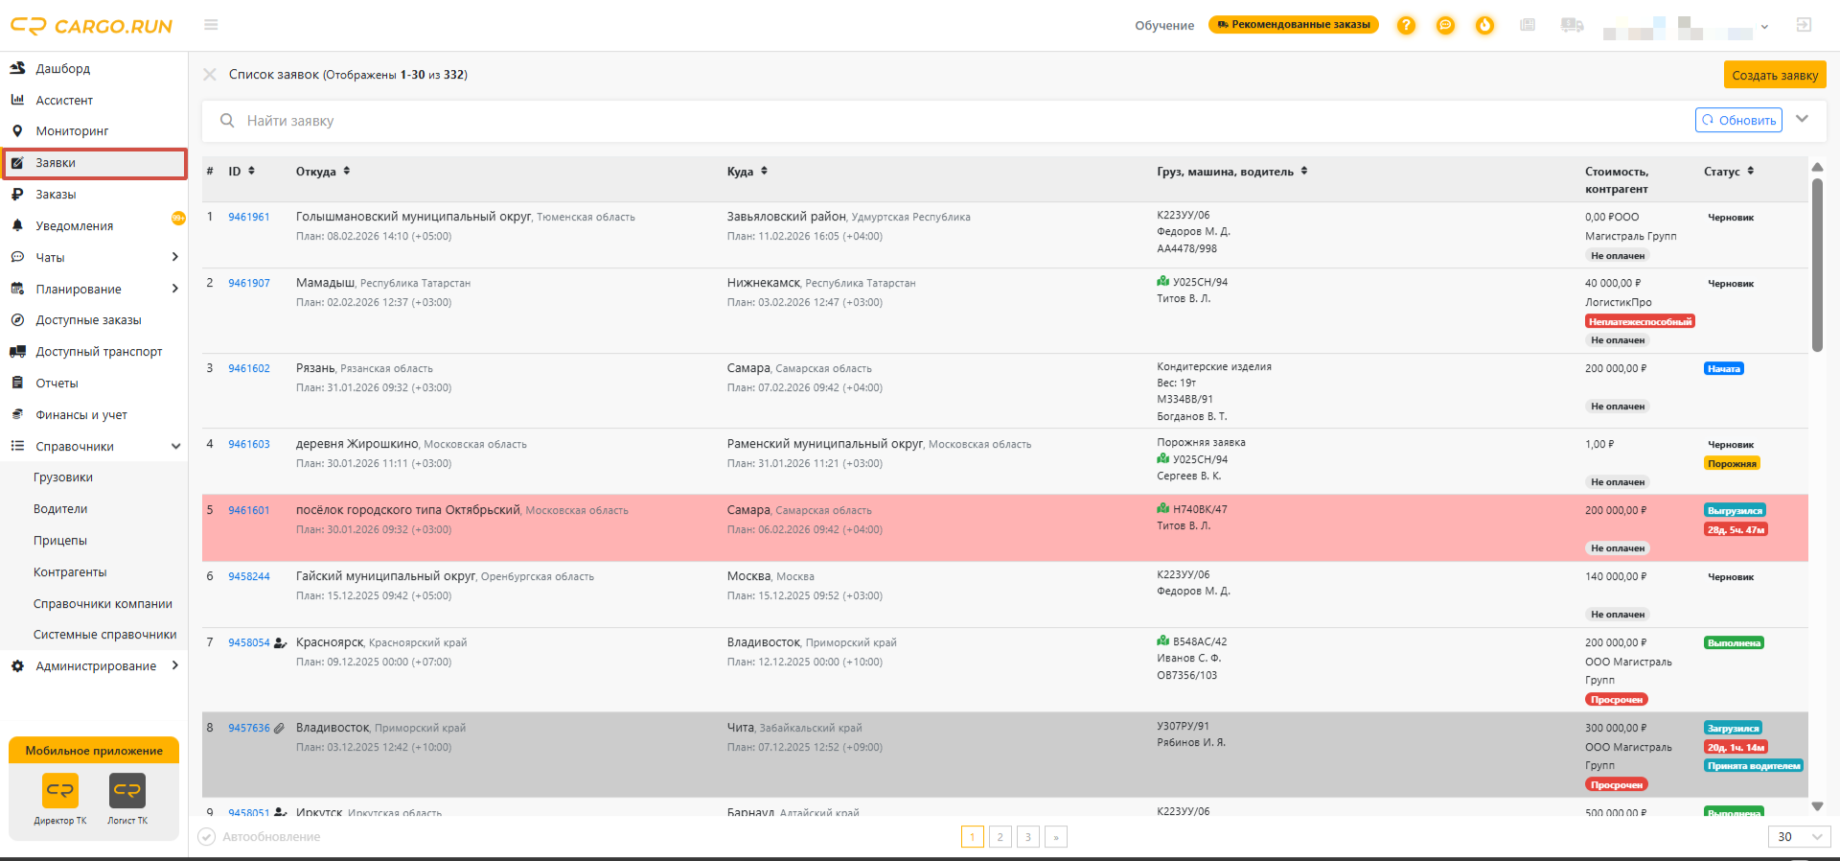This screenshot has width=1840, height=861.
Task: Open request link 9461602
Action: coord(249,368)
